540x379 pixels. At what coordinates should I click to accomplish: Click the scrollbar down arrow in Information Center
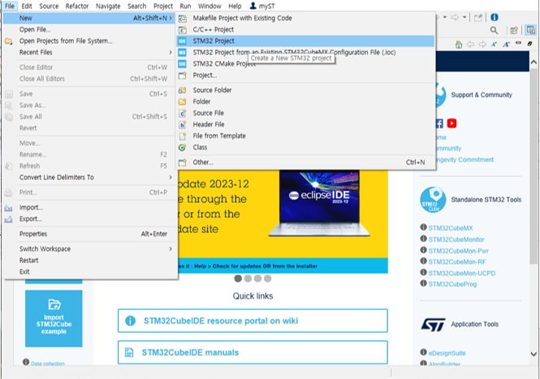[x=534, y=354]
